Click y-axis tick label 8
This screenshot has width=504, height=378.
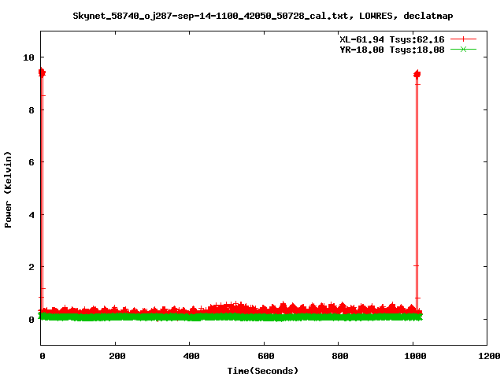click(x=31, y=110)
